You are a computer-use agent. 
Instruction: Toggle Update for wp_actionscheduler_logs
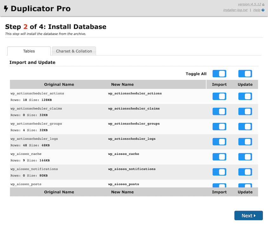[245, 142]
